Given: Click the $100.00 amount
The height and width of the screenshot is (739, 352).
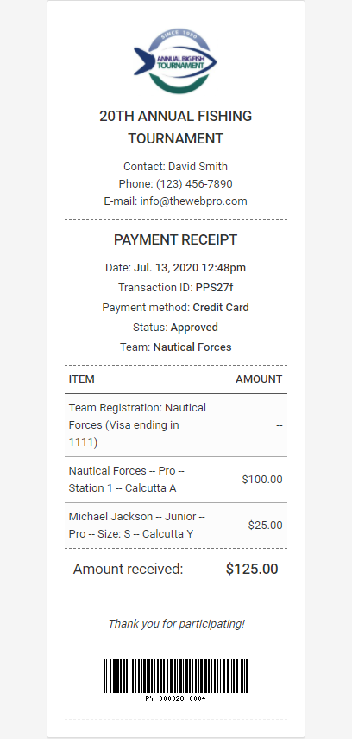Looking at the screenshot, I should 262,480.
